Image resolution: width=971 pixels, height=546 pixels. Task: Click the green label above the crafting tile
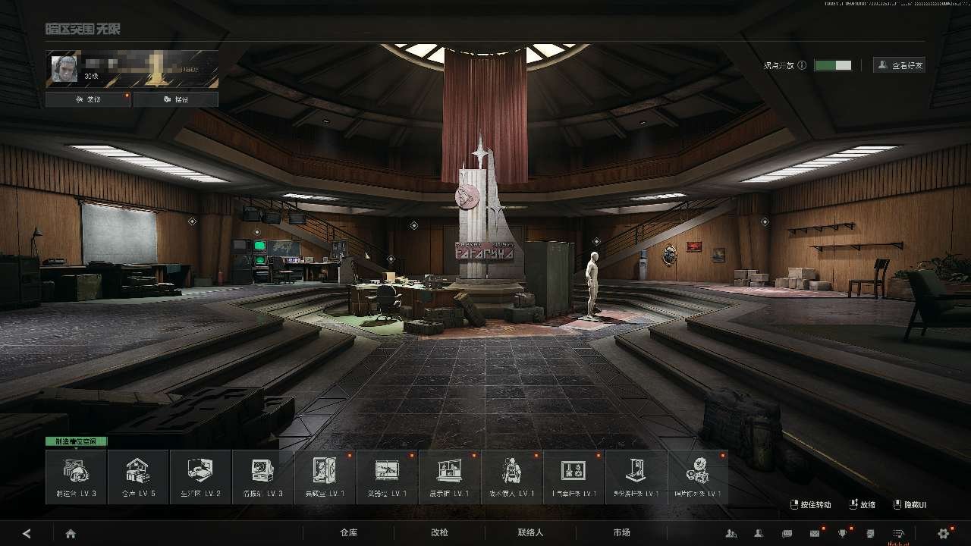pyautogui.click(x=77, y=441)
